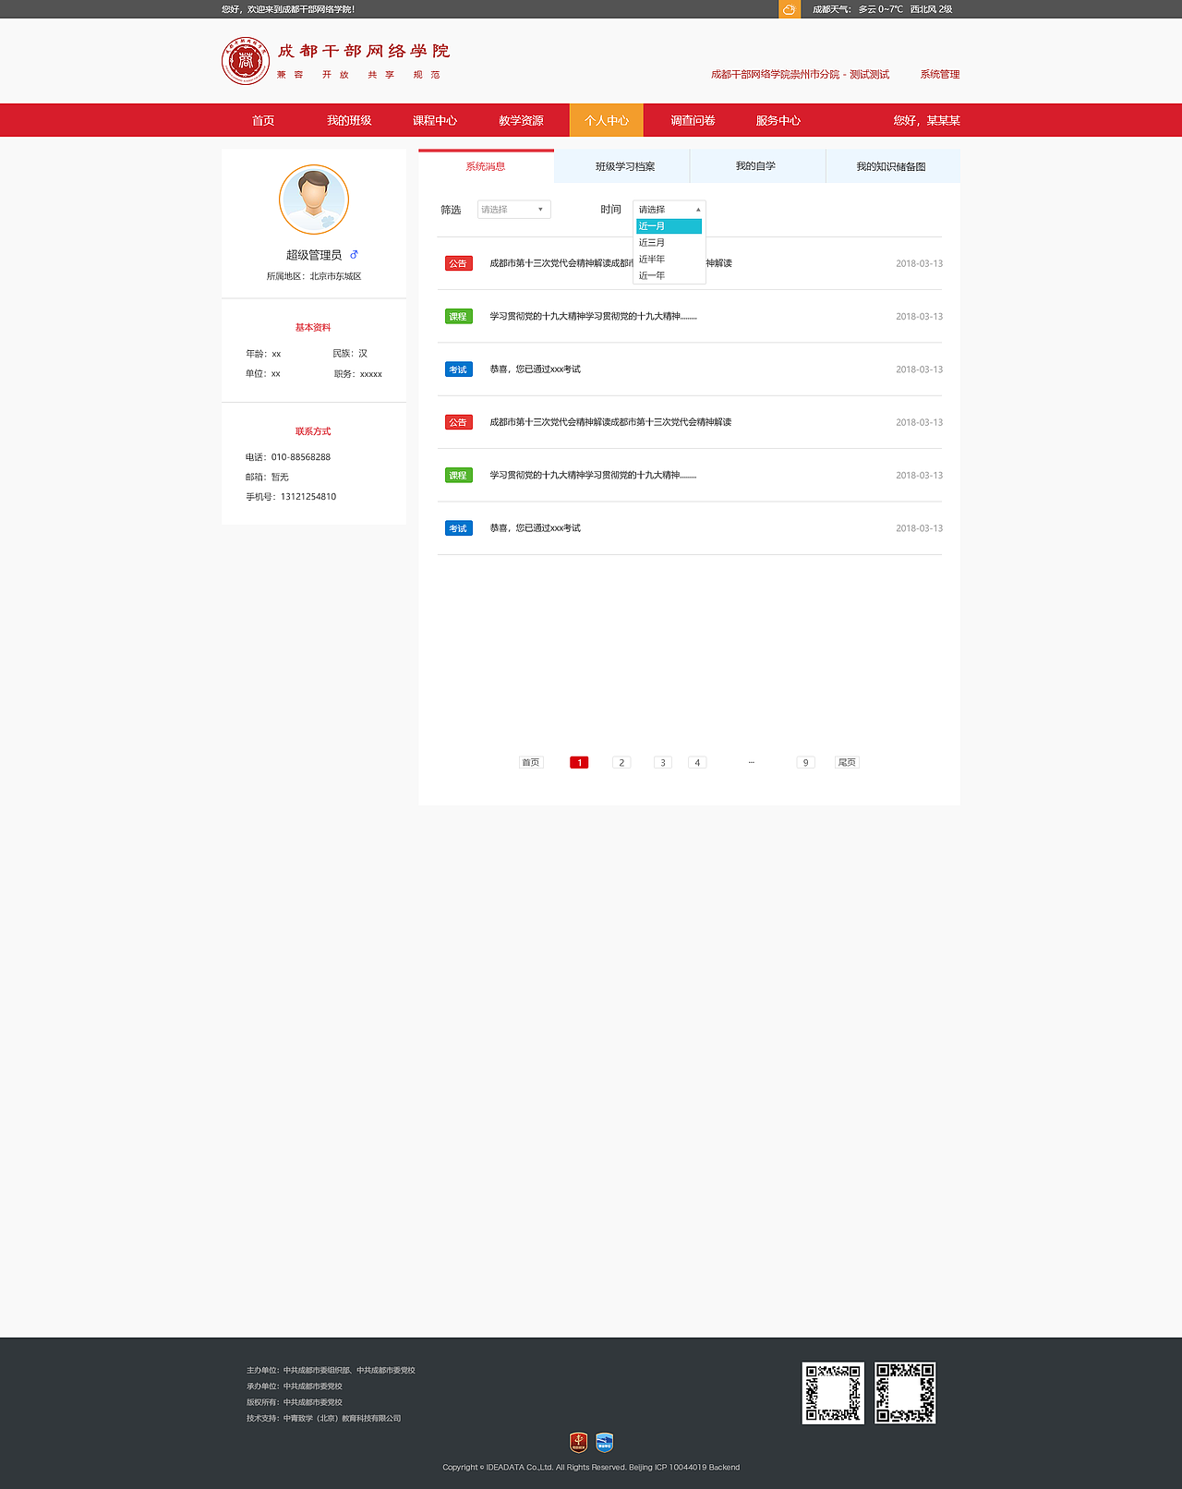
Task: Click the second red 公告 tag
Action: click(458, 422)
